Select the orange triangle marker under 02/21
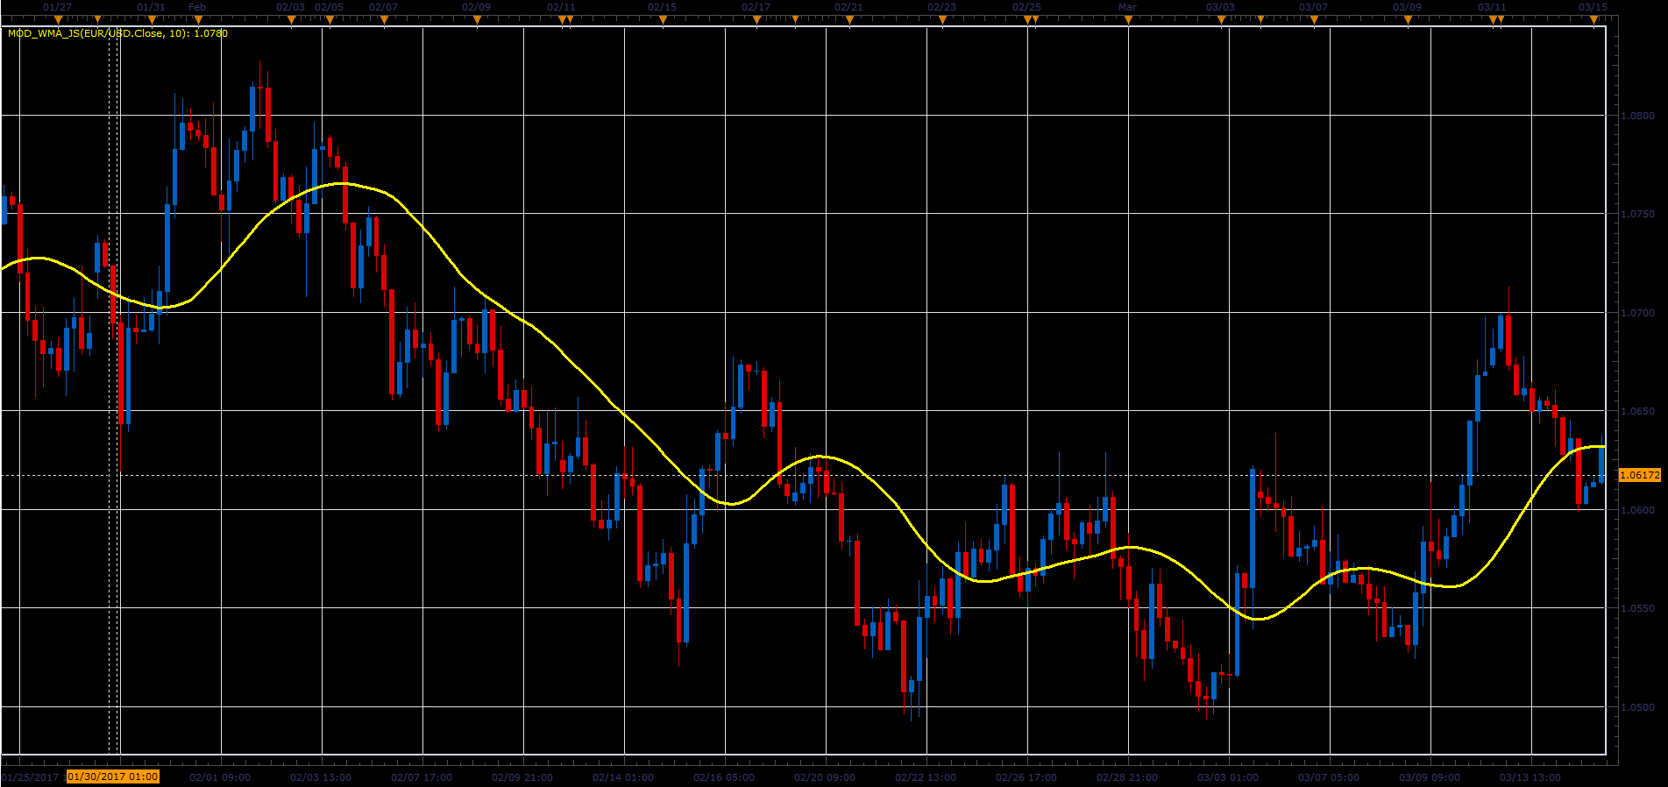This screenshot has height=787, width=1668. click(848, 19)
